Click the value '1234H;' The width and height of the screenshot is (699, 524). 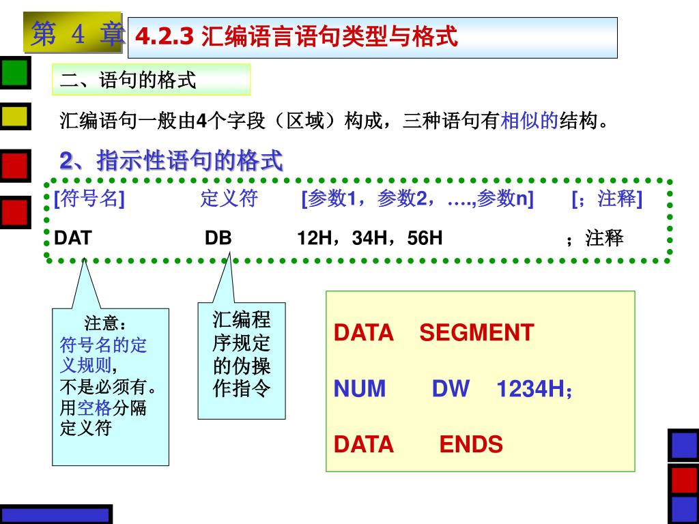(x=534, y=388)
